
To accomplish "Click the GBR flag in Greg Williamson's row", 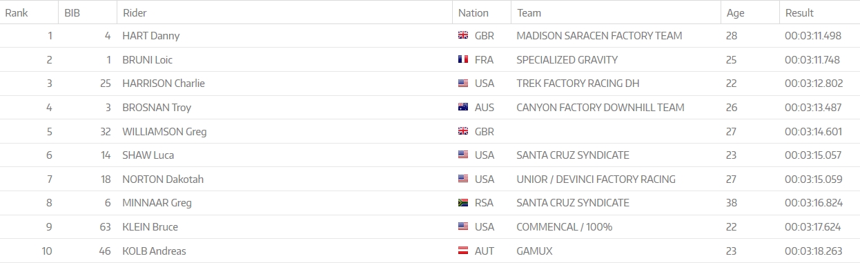I will click(463, 131).
